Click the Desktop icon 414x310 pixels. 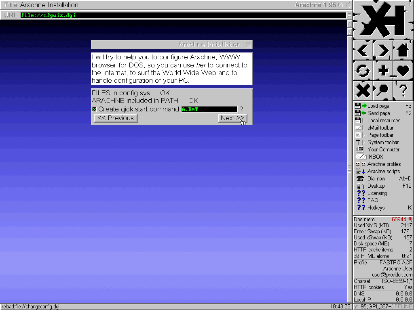[x=360, y=186]
